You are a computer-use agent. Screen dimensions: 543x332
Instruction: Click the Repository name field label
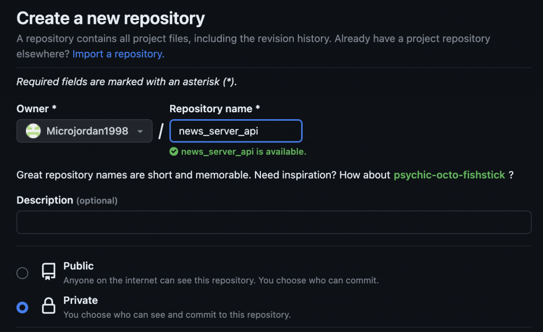tap(215, 109)
